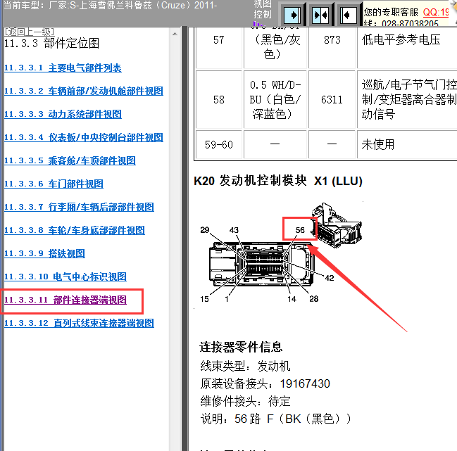Click the 视图控制 label
Viewport: 457px width, 451px height.
tap(263, 9)
